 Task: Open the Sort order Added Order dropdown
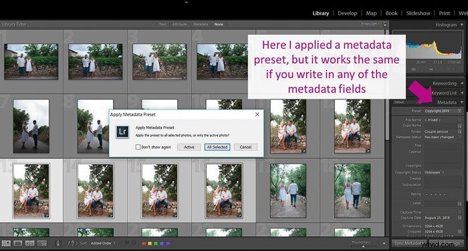pyautogui.click(x=103, y=243)
